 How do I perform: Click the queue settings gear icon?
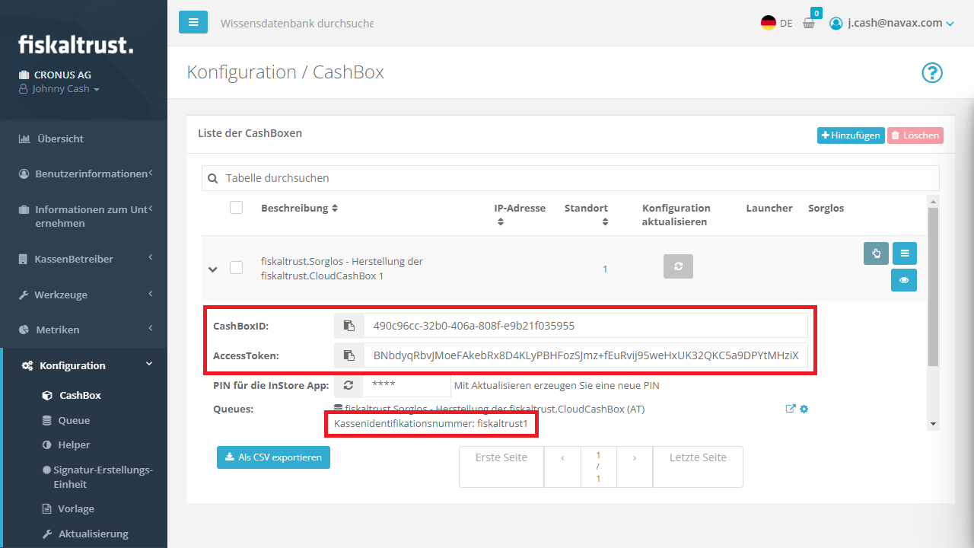tap(804, 409)
